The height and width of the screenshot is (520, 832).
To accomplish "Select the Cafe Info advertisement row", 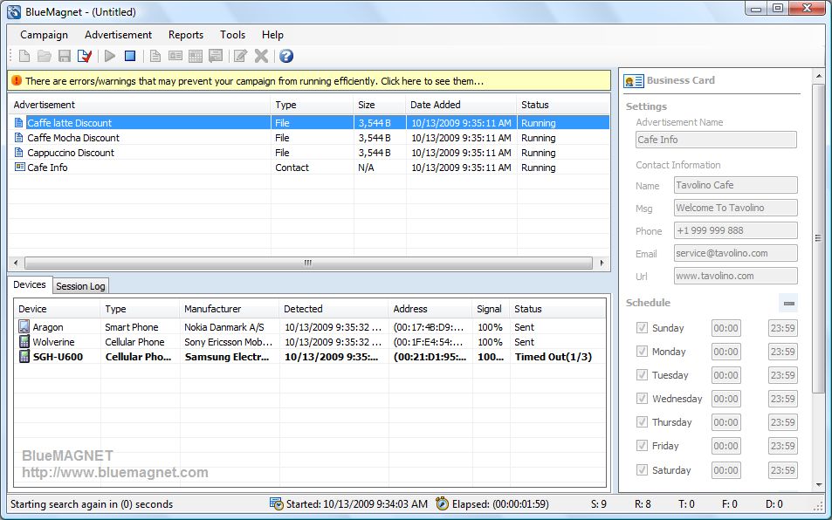I will [x=47, y=168].
